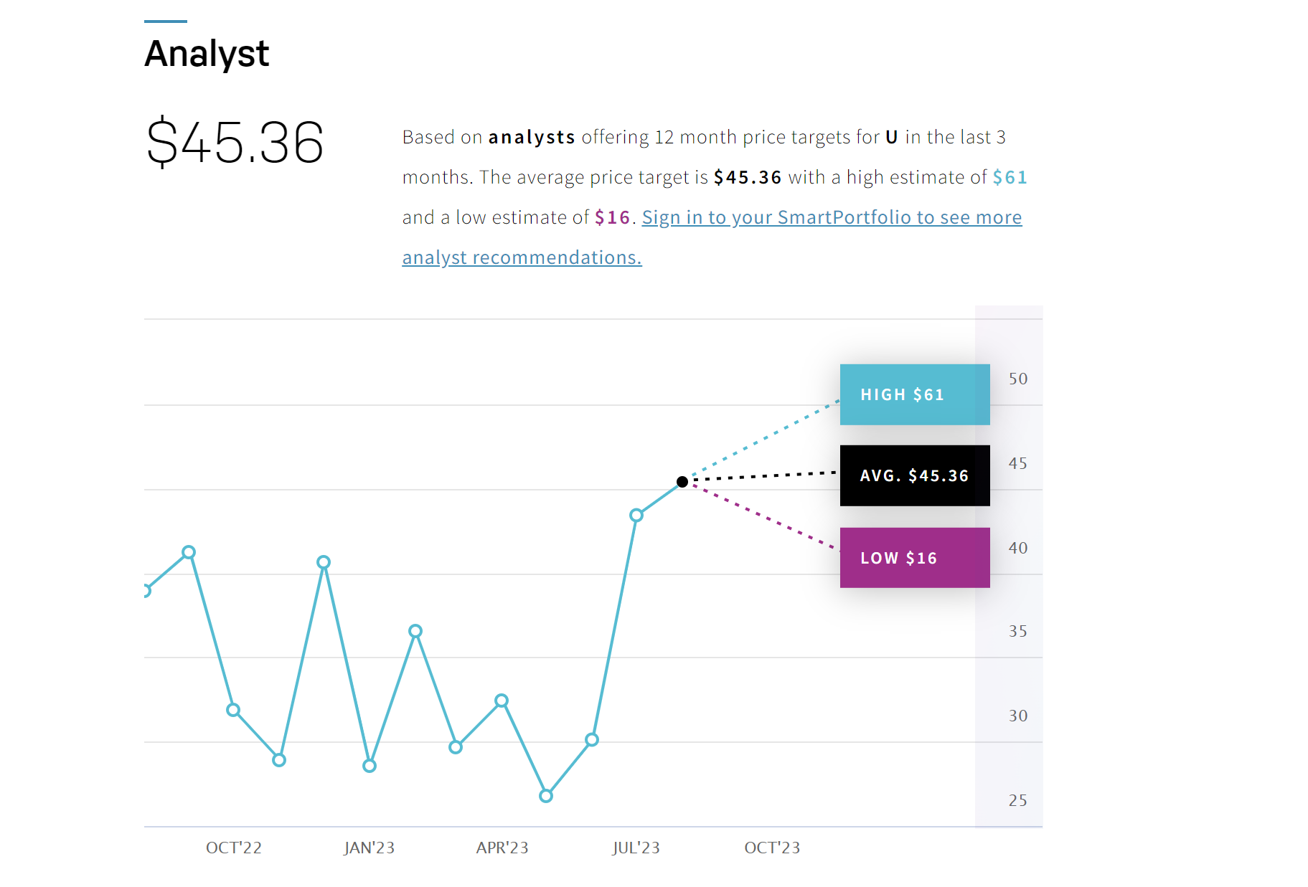Click the 25 price axis value
This screenshot has width=1308, height=887.
(x=1018, y=800)
